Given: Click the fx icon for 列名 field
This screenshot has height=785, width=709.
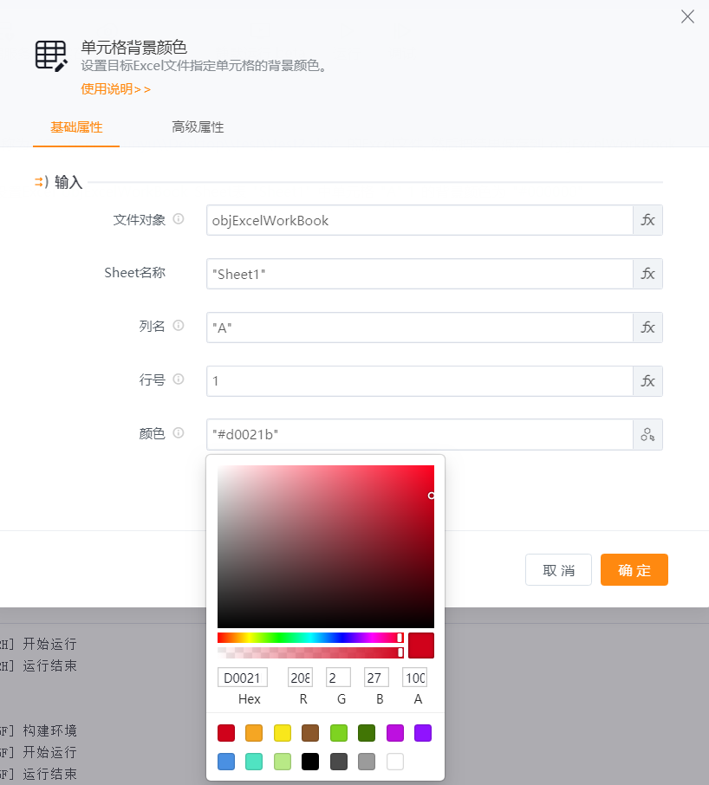Looking at the screenshot, I should (x=647, y=328).
